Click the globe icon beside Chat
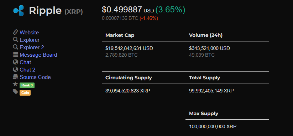Viewport: 293px width, 136px height. (x=15, y=62)
